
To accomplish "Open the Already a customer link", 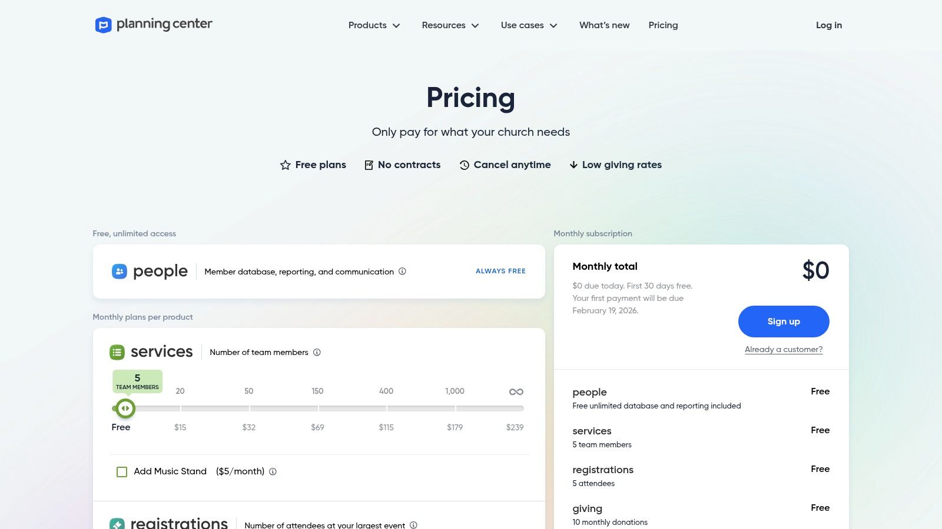I will tap(783, 349).
